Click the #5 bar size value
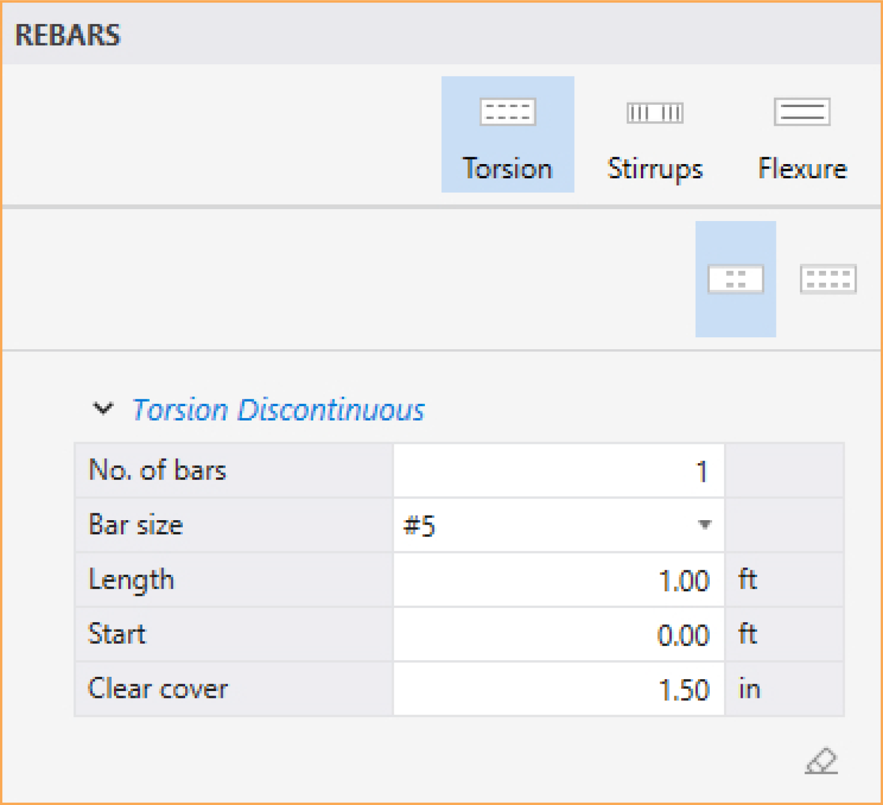The image size is (883, 805). click(420, 525)
